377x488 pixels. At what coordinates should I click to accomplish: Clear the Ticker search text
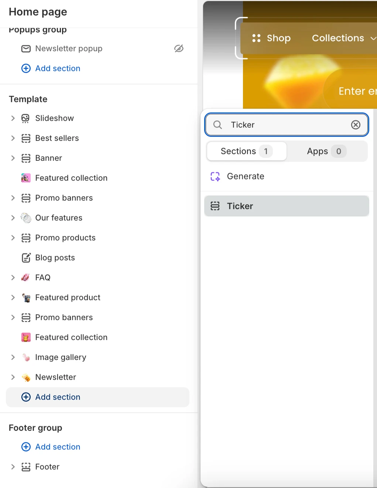(x=356, y=125)
